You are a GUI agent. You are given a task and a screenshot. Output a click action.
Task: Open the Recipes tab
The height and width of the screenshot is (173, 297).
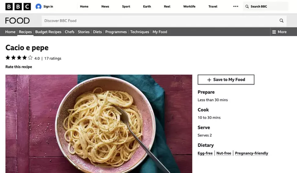pyautogui.click(x=25, y=32)
